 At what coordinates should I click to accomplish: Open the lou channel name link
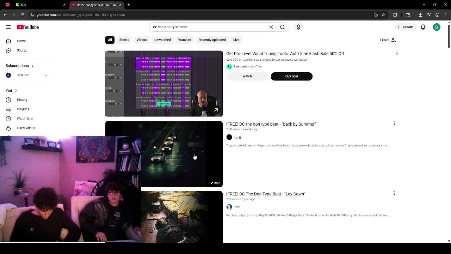pos(236,138)
